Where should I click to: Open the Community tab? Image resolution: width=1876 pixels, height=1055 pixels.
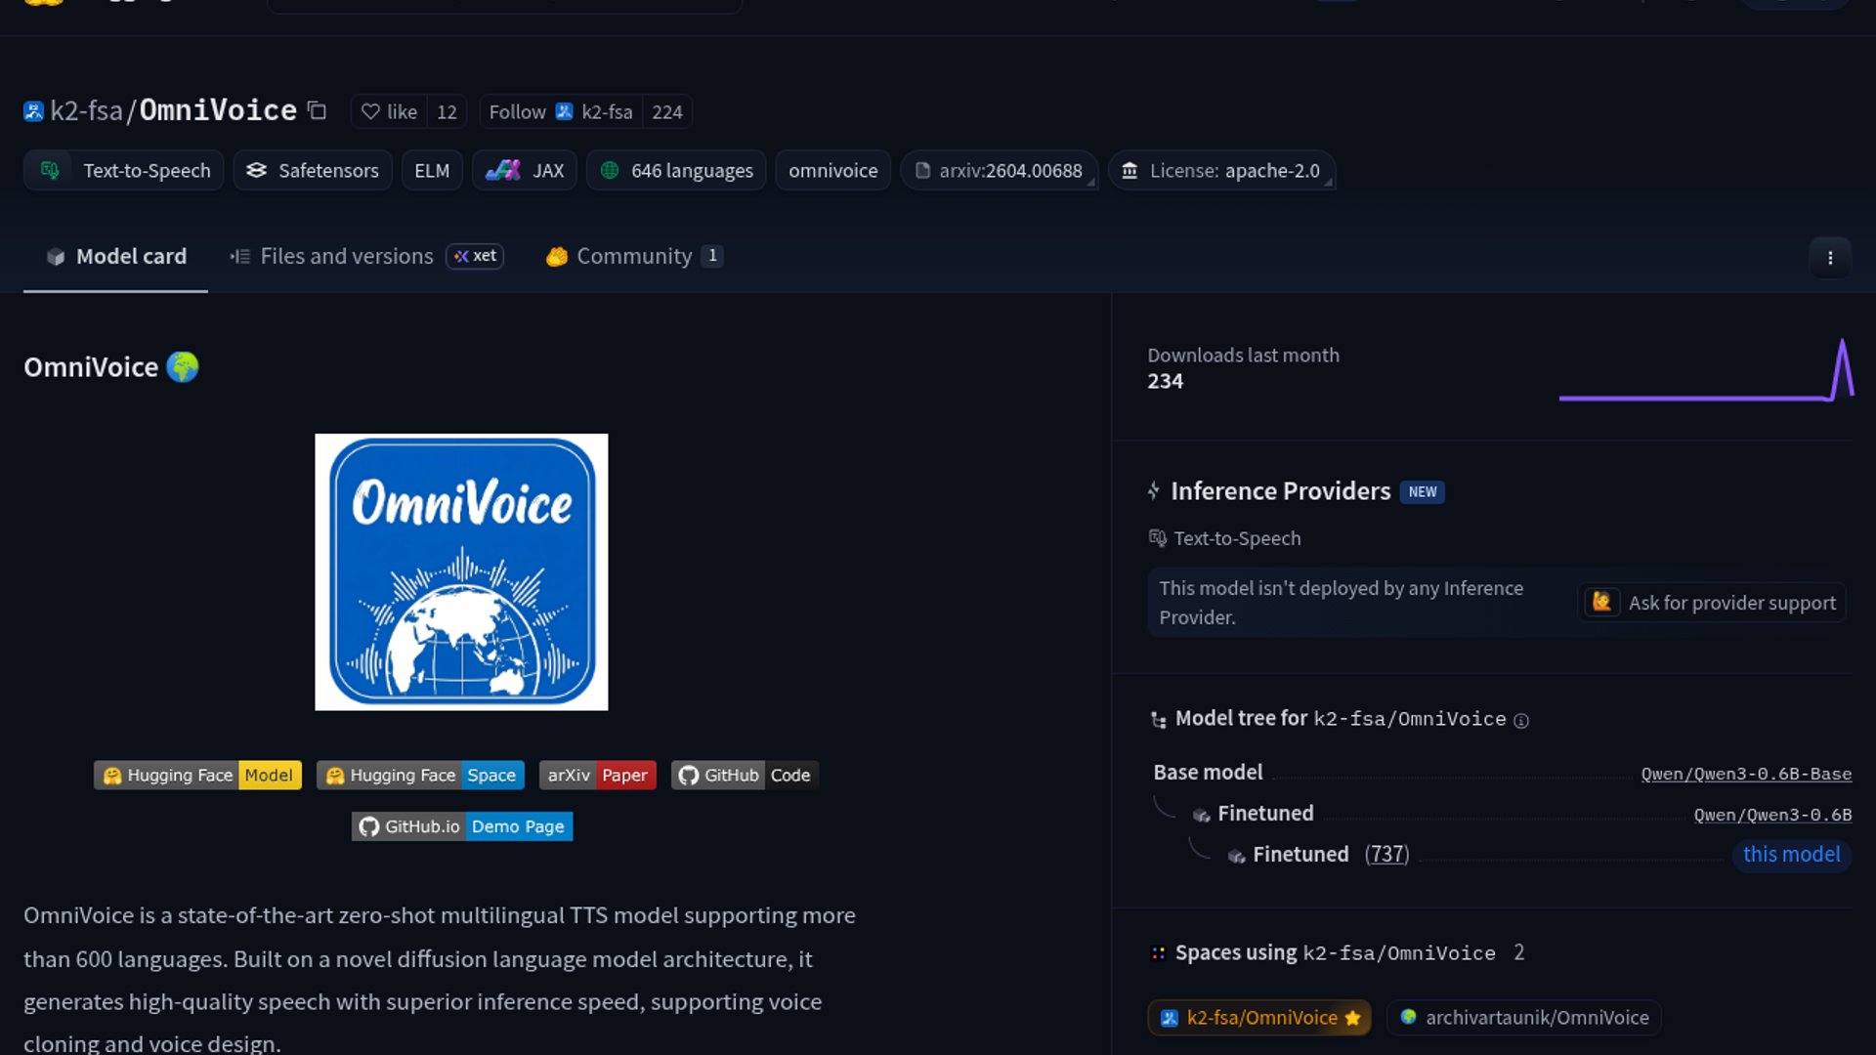[634, 256]
